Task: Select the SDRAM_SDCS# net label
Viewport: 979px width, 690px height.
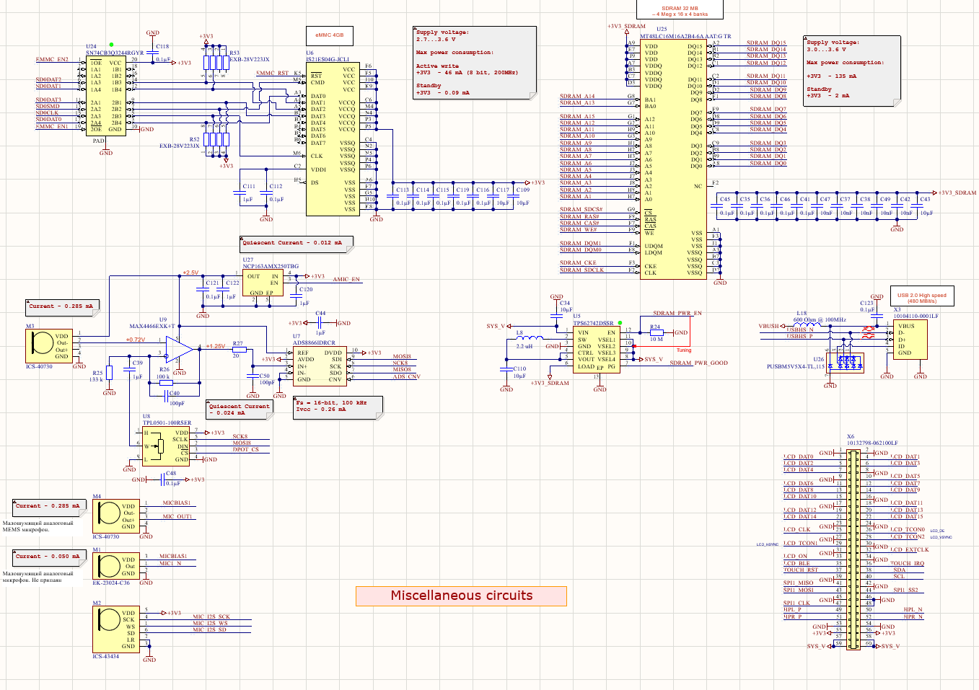Action: [581, 210]
